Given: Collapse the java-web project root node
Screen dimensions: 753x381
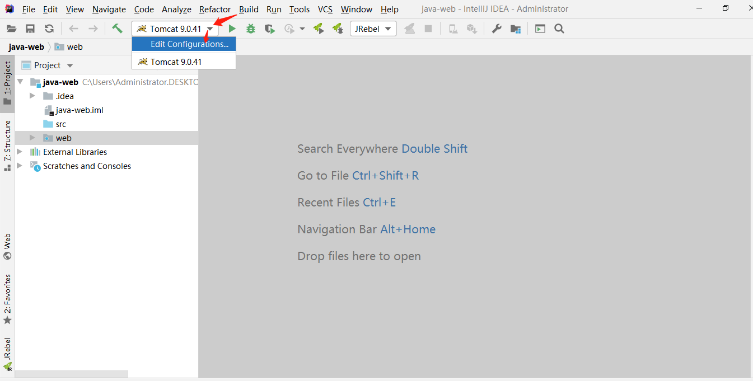Looking at the screenshot, I should click(x=21, y=82).
